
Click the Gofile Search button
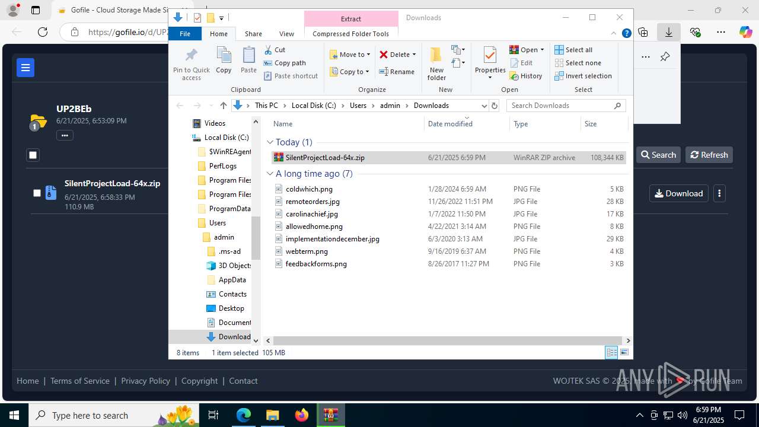[x=658, y=155]
